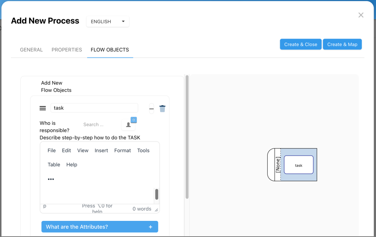Open the responsible person icon with badge

128,125
